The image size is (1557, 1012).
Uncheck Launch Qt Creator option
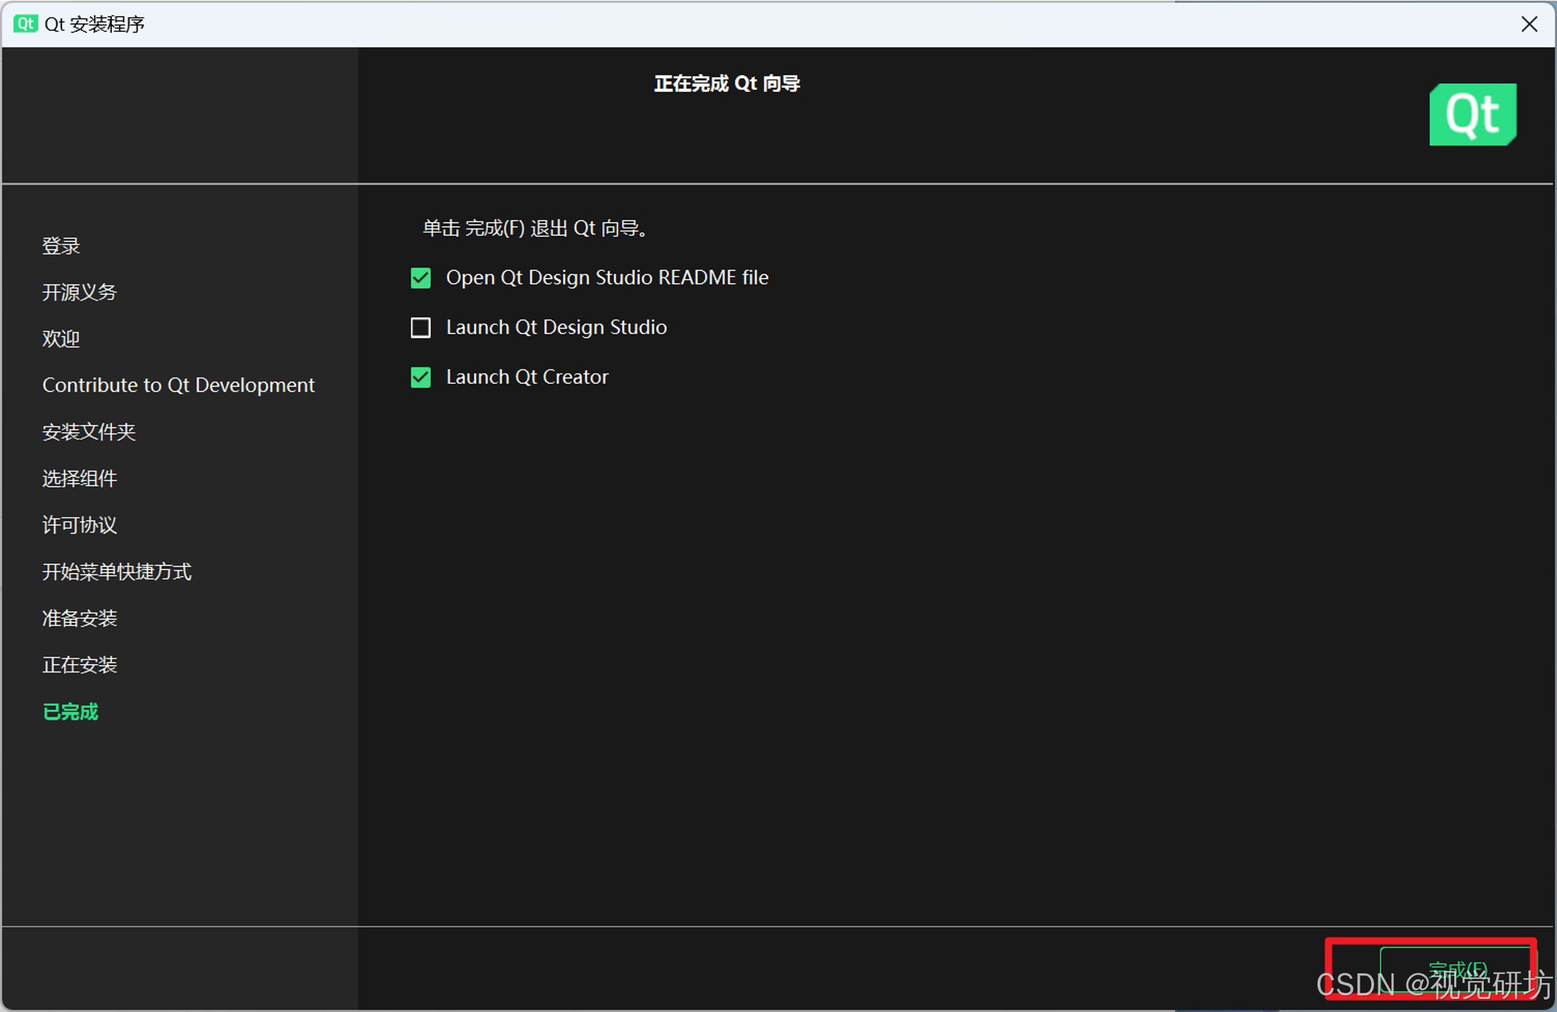420,377
